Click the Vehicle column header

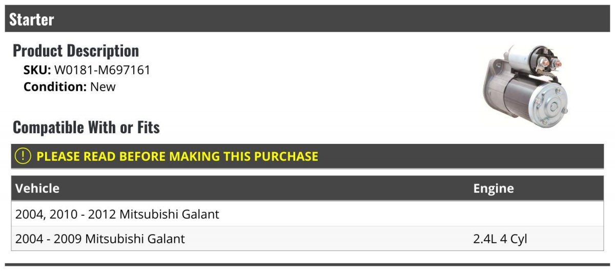(37, 189)
